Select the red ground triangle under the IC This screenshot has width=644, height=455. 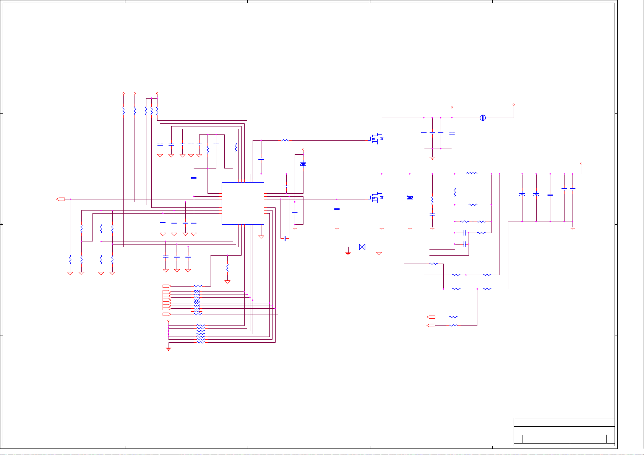(x=261, y=237)
